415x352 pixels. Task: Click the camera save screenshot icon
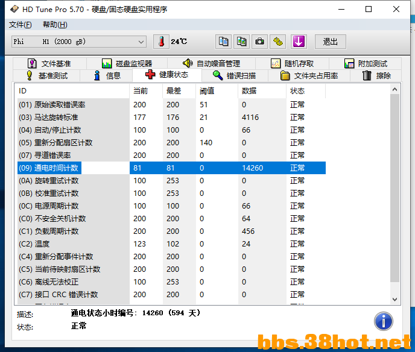259,42
